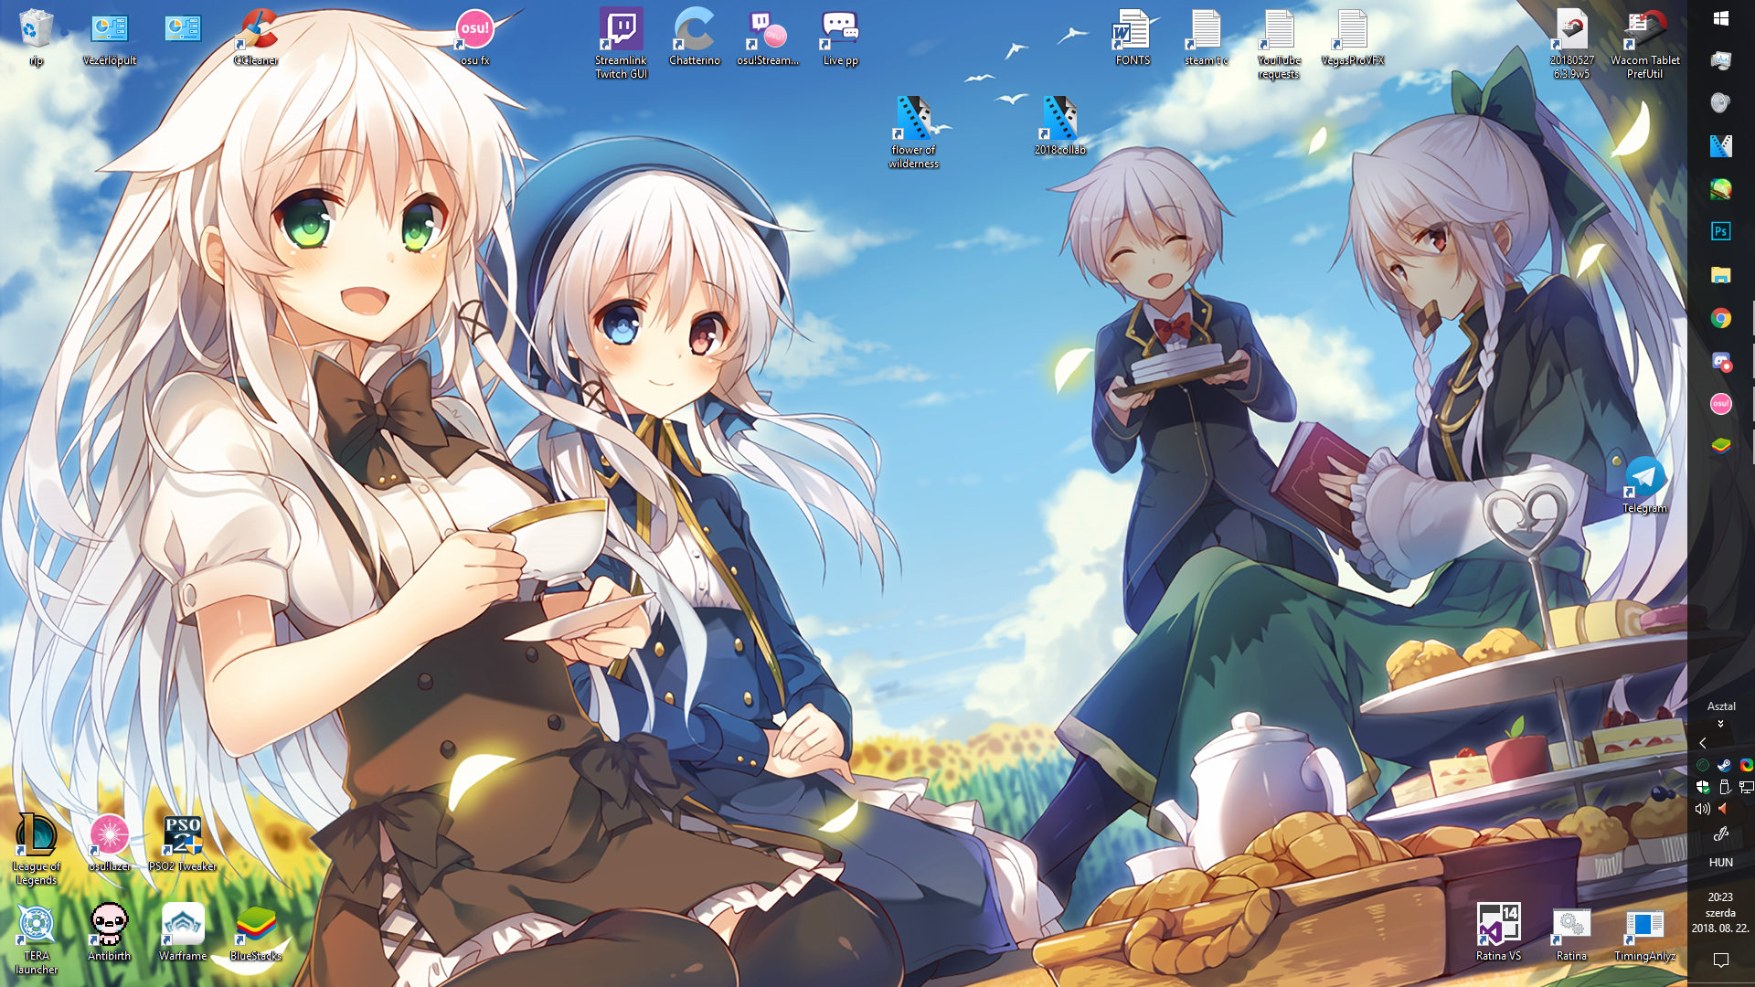Expand the Asztal toolbar chevron

1721,723
